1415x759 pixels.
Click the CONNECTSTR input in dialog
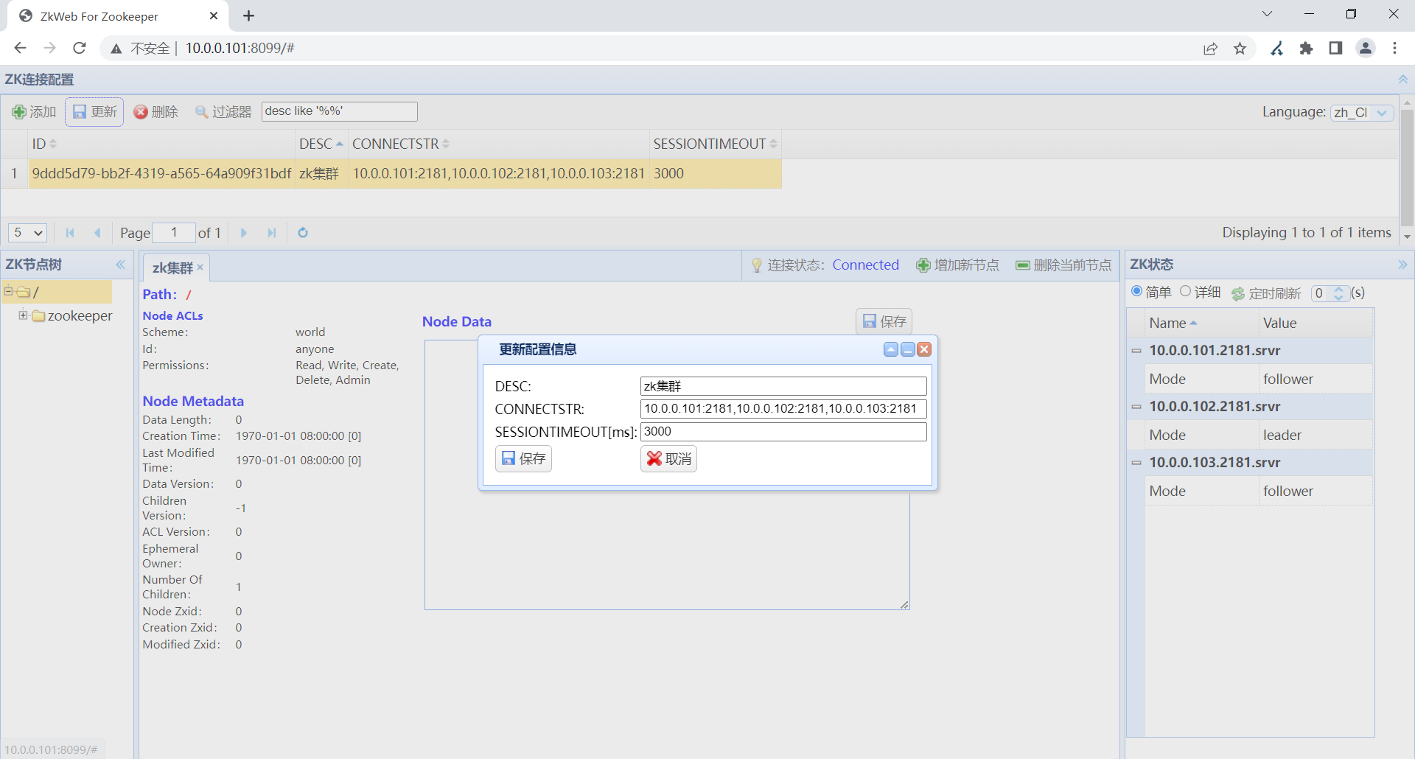pos(783,409)
